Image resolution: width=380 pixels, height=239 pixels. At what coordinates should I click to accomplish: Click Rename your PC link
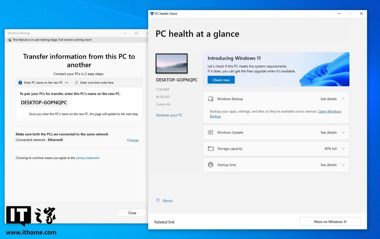point(169,115)
